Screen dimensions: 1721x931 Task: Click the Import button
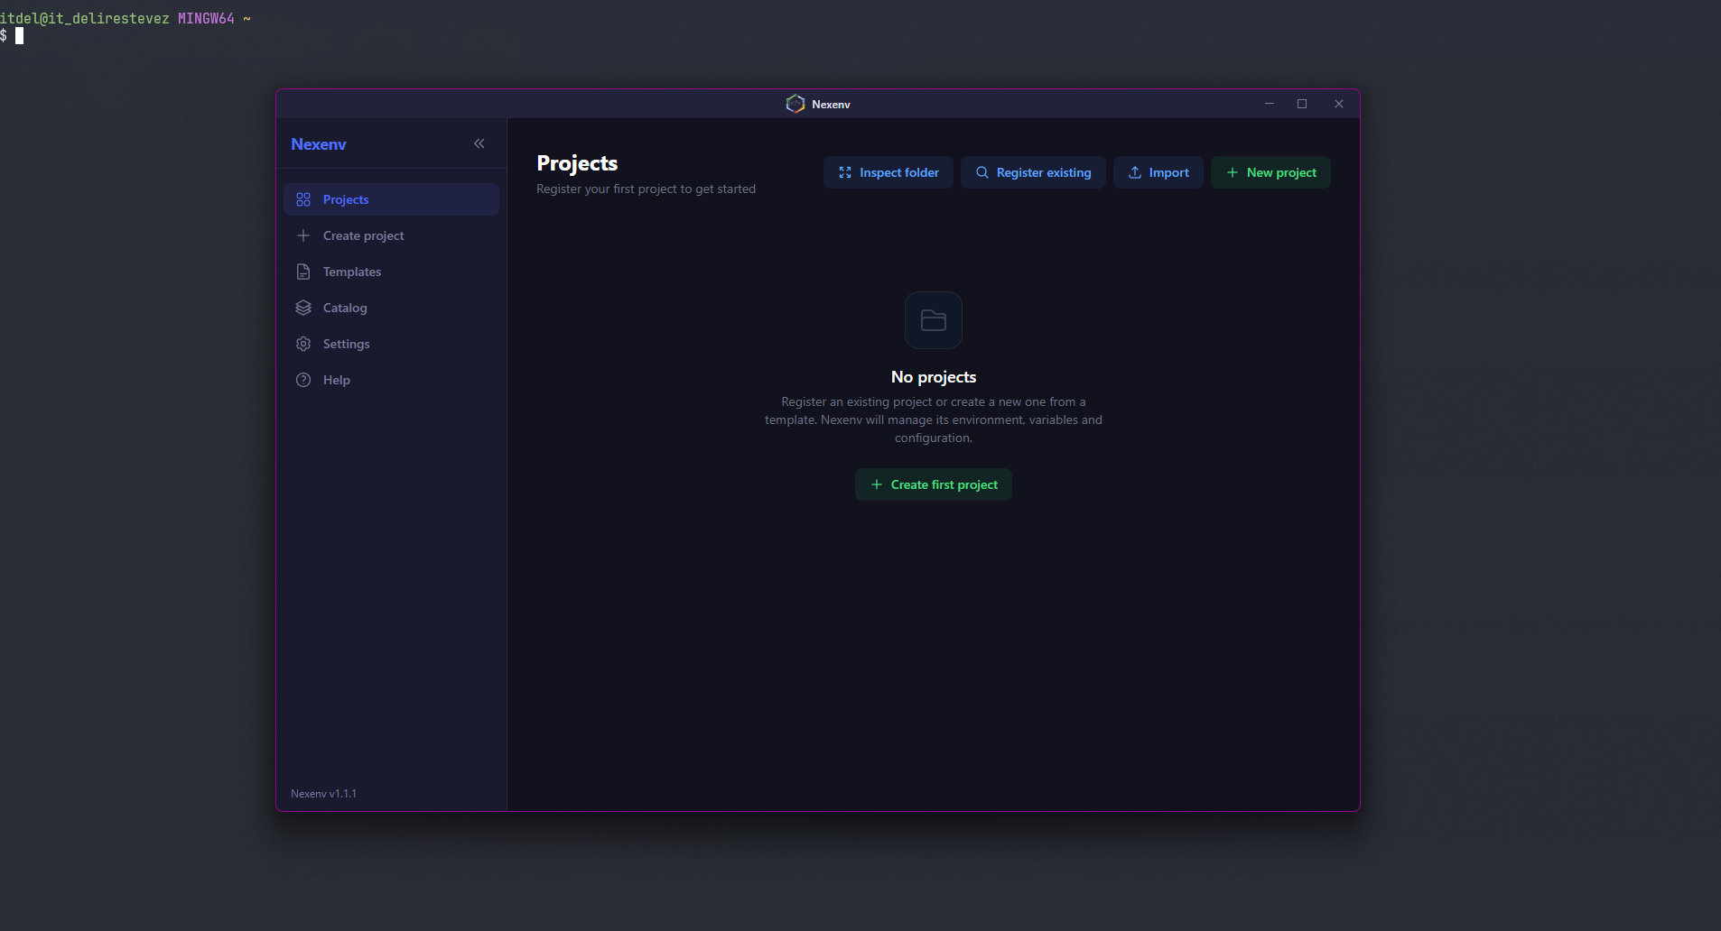(x=1158, y=172)
